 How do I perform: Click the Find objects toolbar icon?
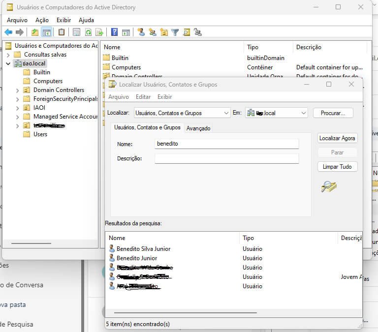tap(187, 32)
